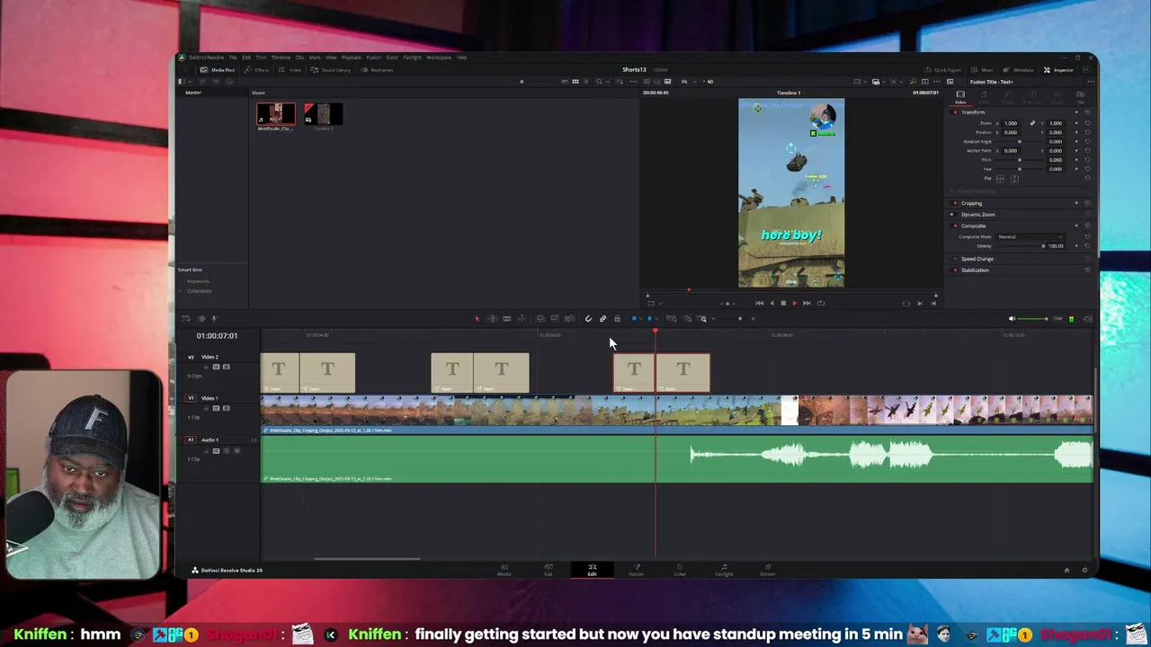The height and width of the screenshot is (647, 1151).
Task: Toggle timeline Linked Selection chain icon
Action: (x=603, y=319)
